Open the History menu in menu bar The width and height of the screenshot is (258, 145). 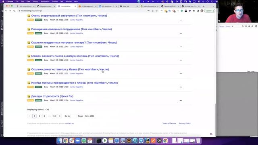coord(35,2)
